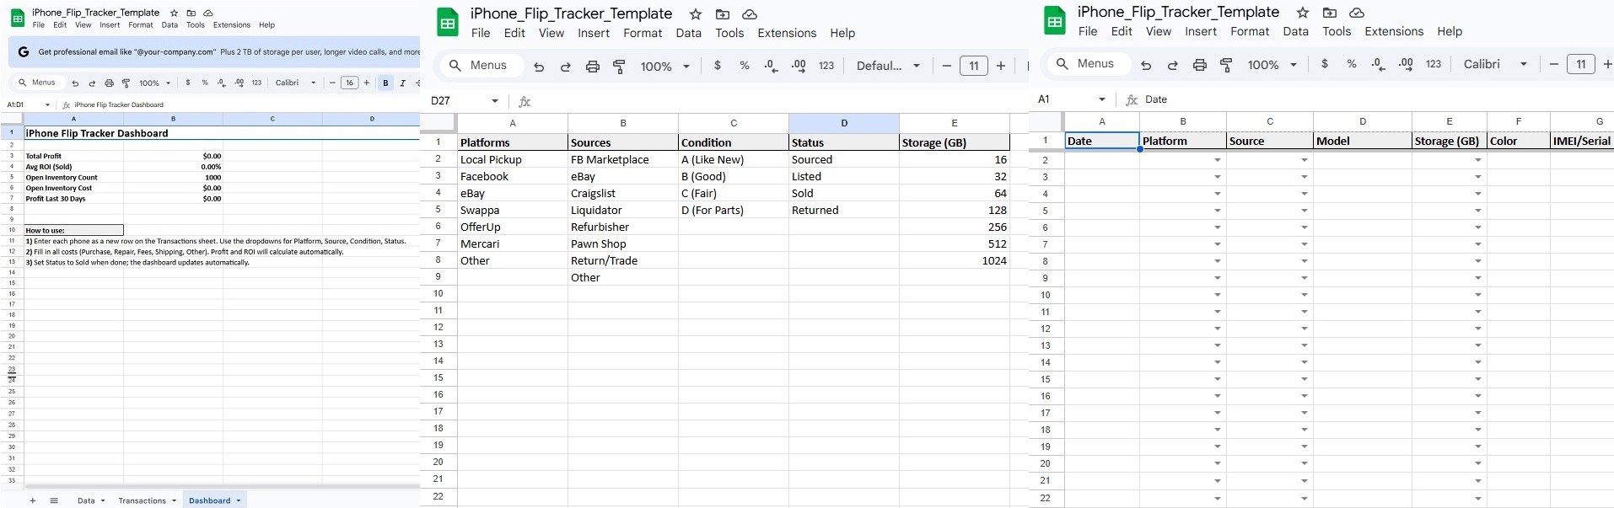Click percent format in the Data sheet window (D27)
Viewport: 1614px width, 508px height.
(x=745, y=66)
